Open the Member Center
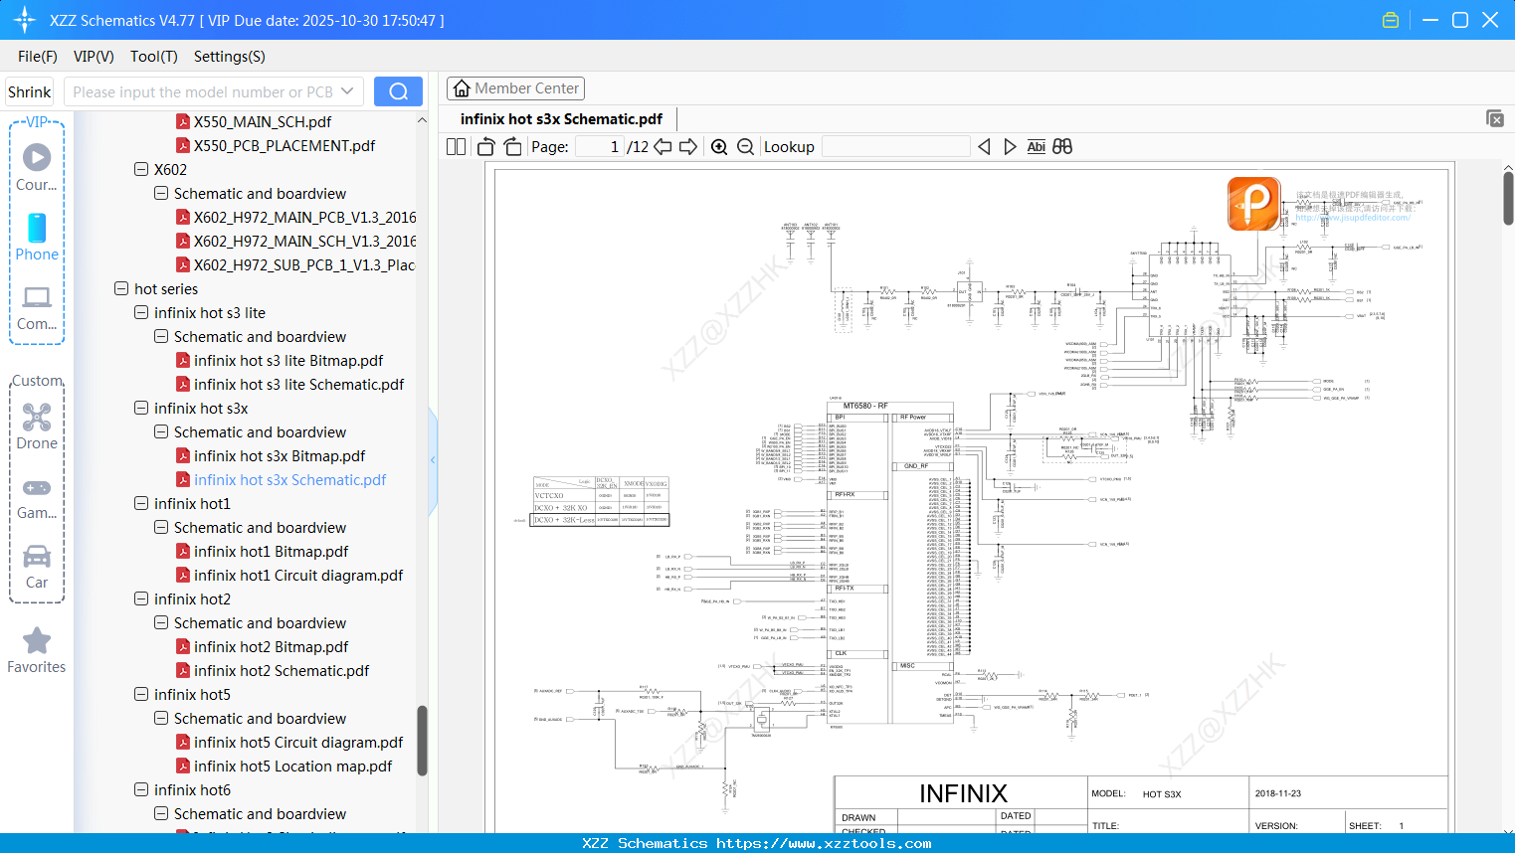Image resolution: width=1515 pixels, height=853 pixels. click(515, 88)
